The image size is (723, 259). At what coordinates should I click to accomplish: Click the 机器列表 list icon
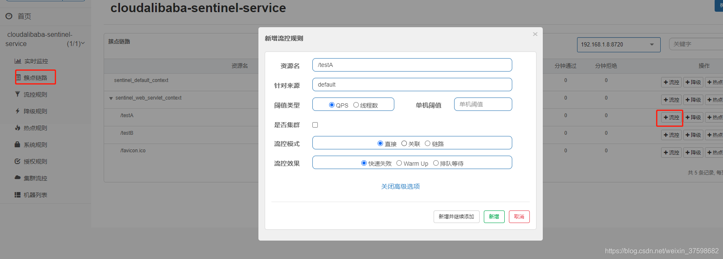18,195
